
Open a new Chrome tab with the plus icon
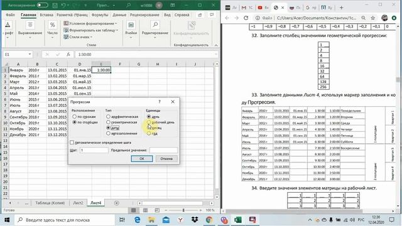point(341,8)
